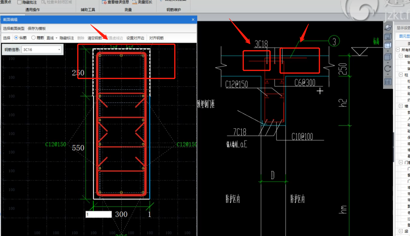Screen dimensions: 410x236
Task: Click the 清空钢筋 button
Action: pos(95,38)
